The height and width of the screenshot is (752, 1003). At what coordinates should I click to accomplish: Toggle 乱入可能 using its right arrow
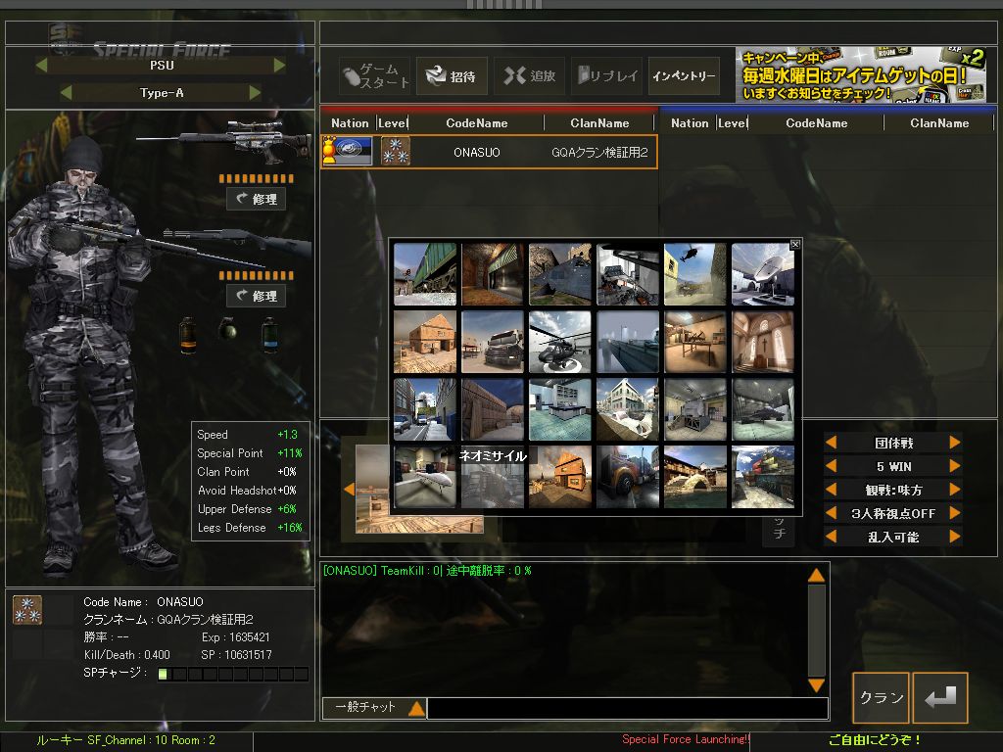[x=955, y=537]
